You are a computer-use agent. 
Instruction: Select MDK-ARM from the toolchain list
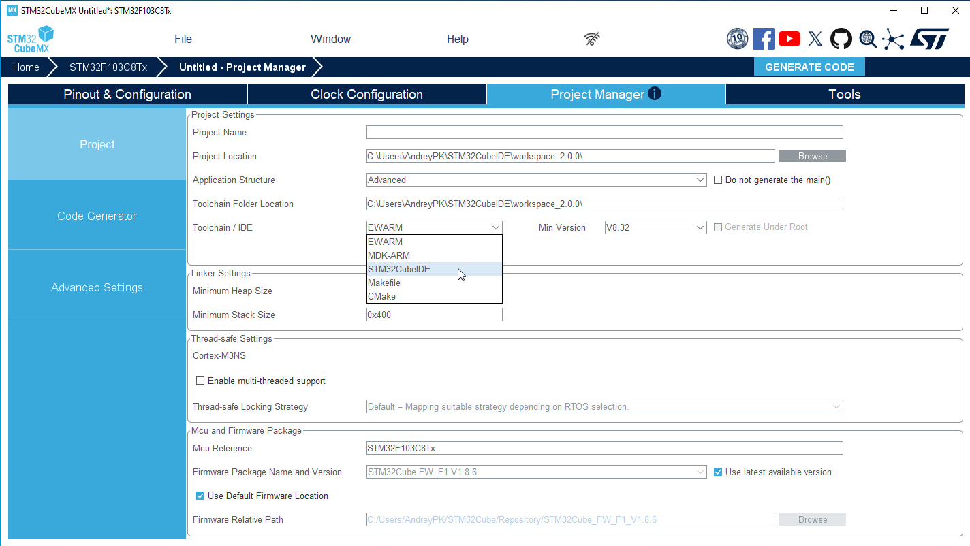tap(434, 255)
